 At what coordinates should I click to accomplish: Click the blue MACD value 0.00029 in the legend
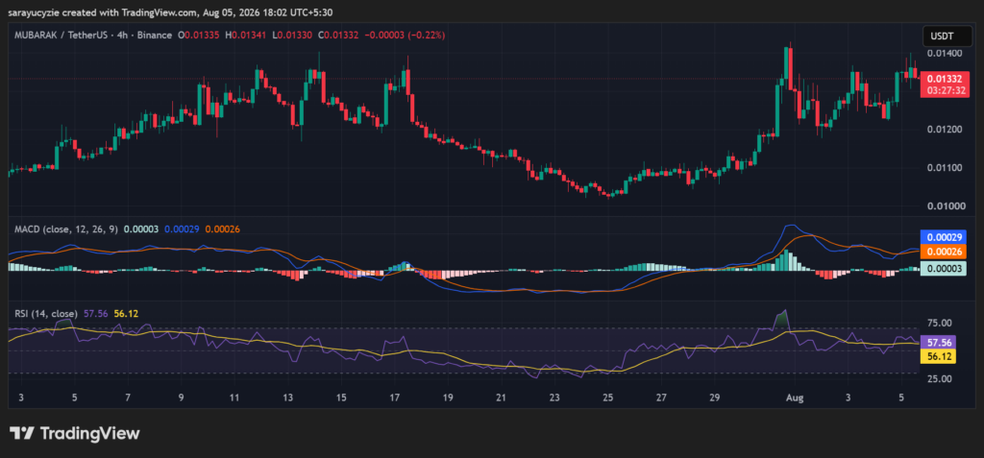coord(182,229)
